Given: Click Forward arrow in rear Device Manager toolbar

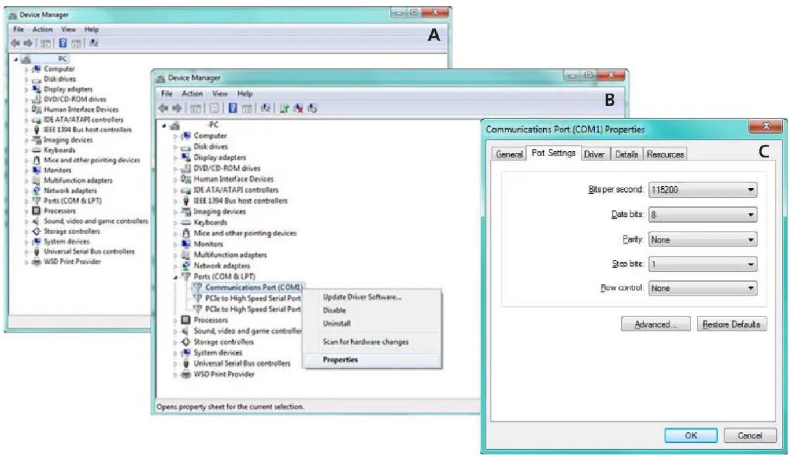Looking at the screenshot, I should [x=28, y=43].
